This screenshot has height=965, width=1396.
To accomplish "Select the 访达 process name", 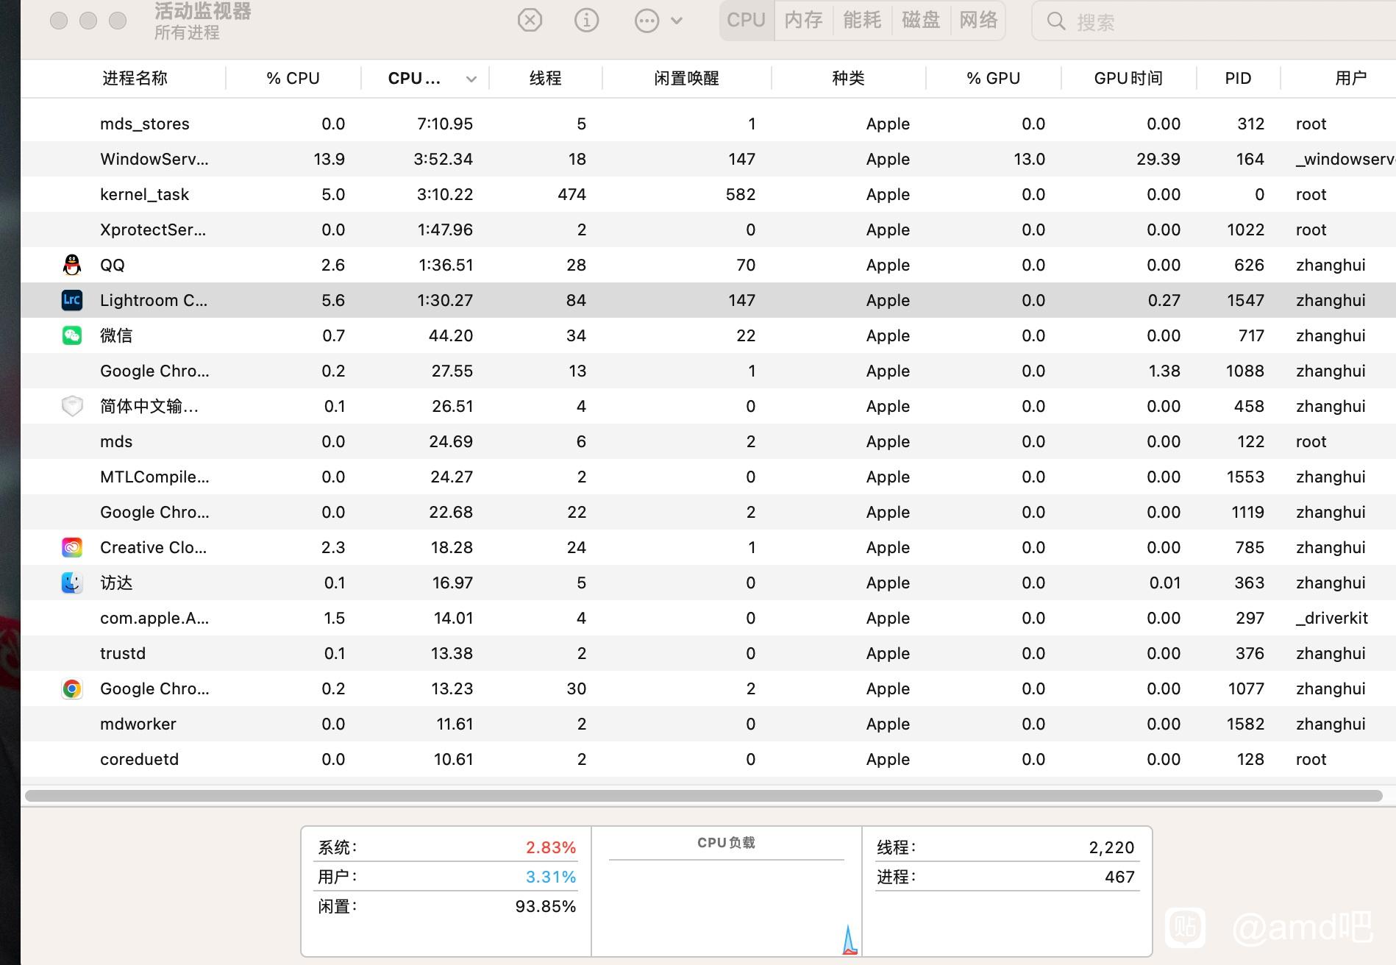I will (116, 583).
